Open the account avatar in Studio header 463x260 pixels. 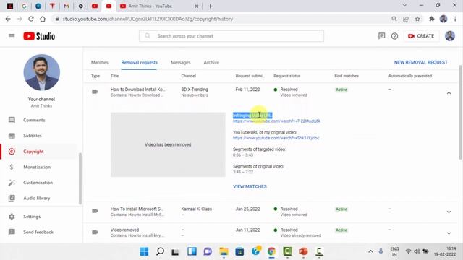[x=450, y=36]
